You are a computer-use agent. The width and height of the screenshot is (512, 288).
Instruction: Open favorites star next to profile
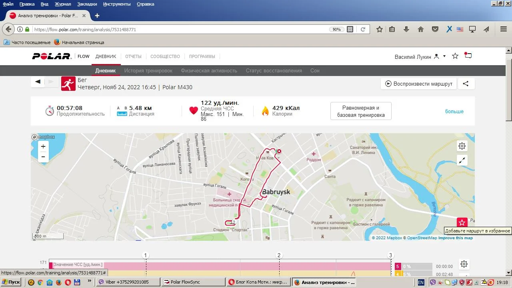[455, 56]
